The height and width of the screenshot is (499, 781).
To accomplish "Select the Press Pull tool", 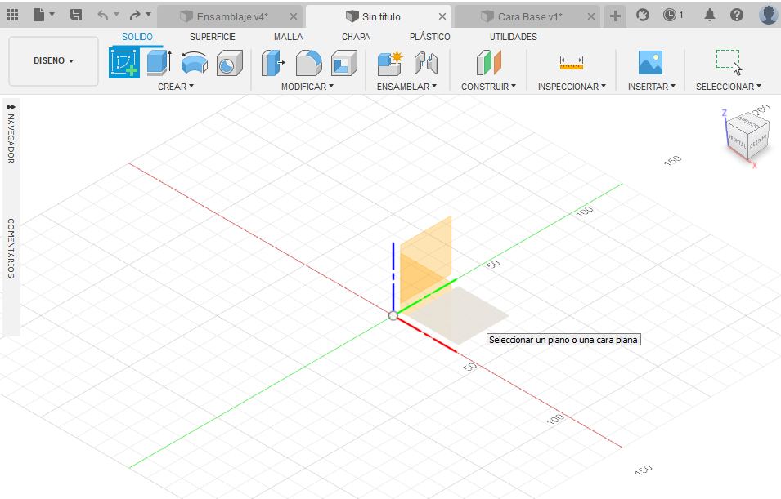I will tap(273, 63).
